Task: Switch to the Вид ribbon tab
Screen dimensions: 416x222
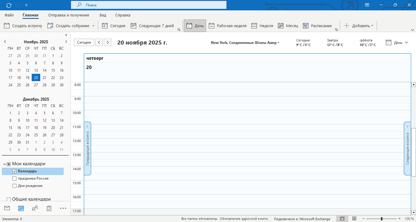Action: 103,15
